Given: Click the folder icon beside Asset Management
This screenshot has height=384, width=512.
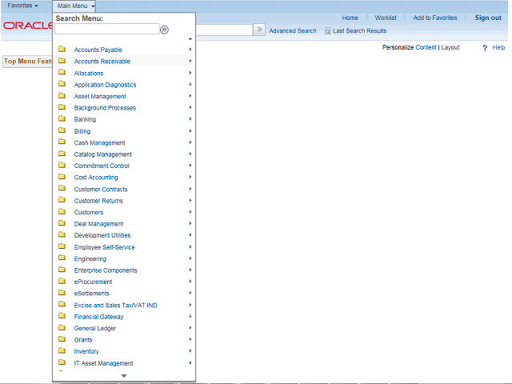Looking at the screenshot, I should [x=62, y=96].
